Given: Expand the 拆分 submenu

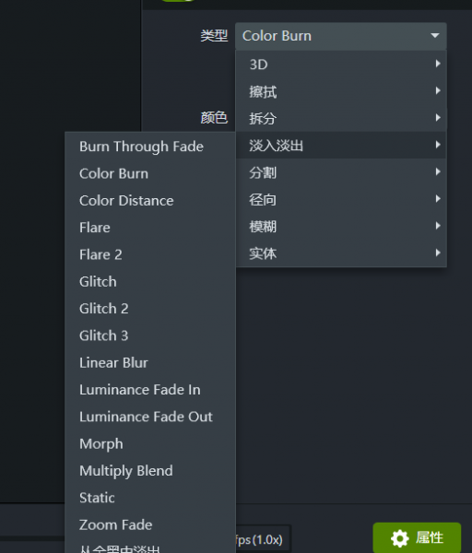Looking at the screenshot, I should click(341, 118).
